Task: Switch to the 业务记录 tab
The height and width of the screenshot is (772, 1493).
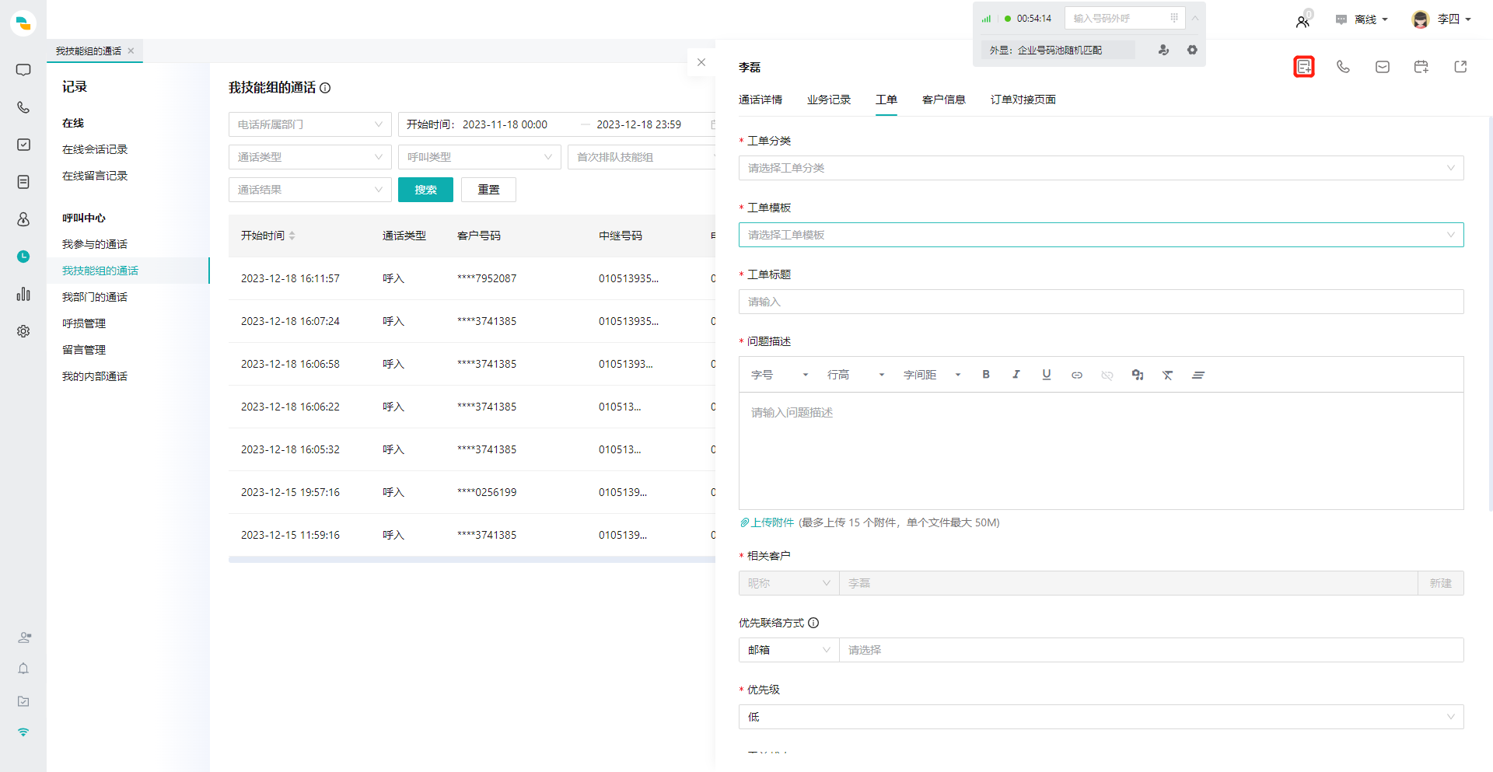Action: (x=829, y=100)
